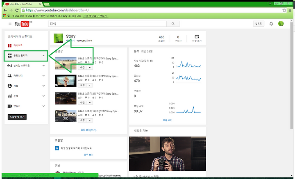Image resolution: width=295 pixels, height=179 pixels.
Task: Open GTA5 스토리 3회차 video title
Action: pos(98,76)
